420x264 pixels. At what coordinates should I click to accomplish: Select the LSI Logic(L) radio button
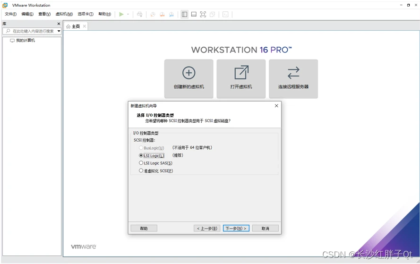(x=141, y=155)
